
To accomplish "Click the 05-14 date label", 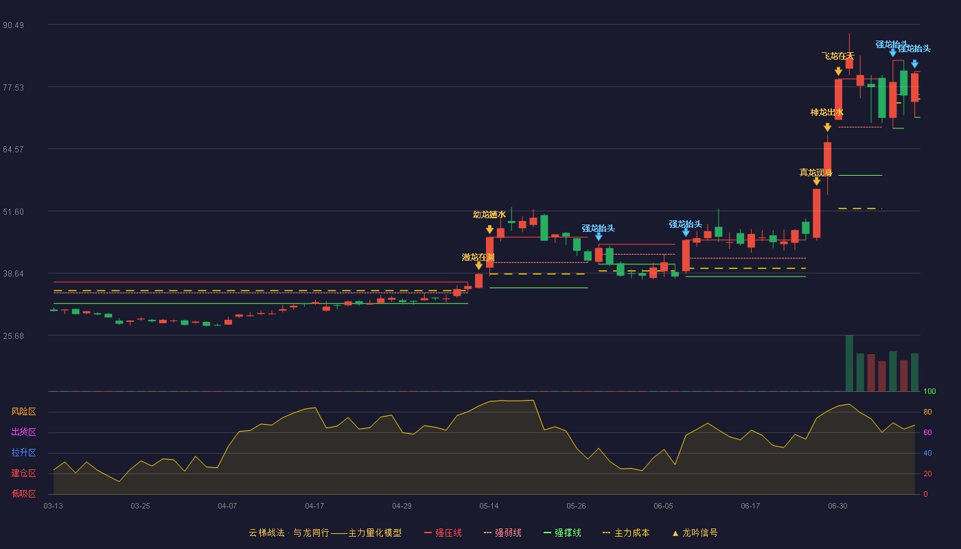I will coord(489,506).
